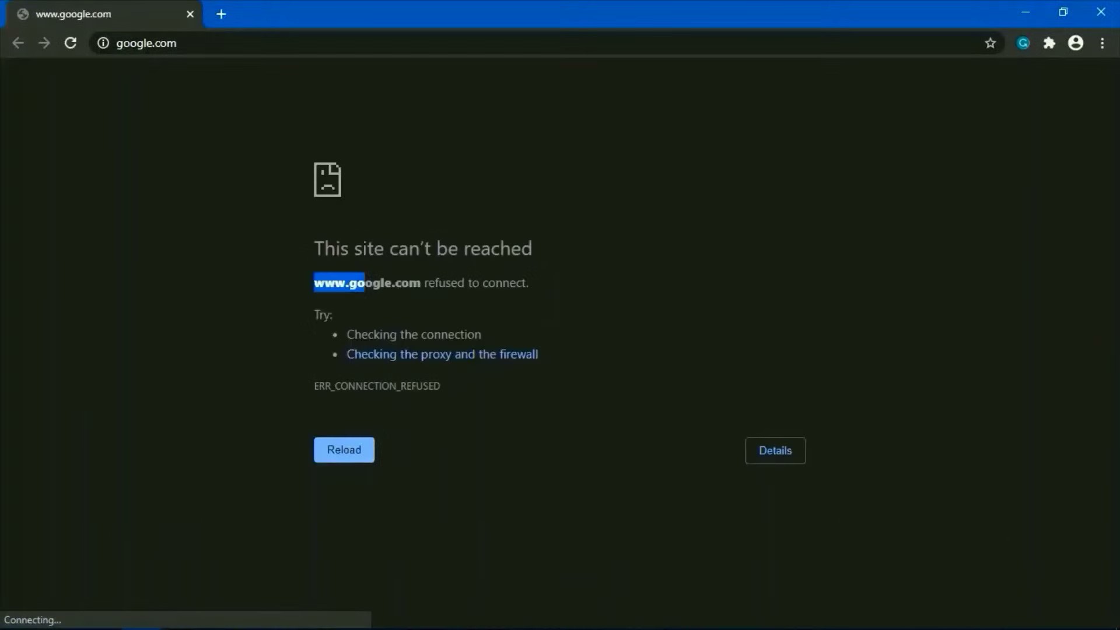This screenshot has height=630, width=1120.
Task: Open the Extensions puzzle piece menu
Action: tap(1049, 43)
